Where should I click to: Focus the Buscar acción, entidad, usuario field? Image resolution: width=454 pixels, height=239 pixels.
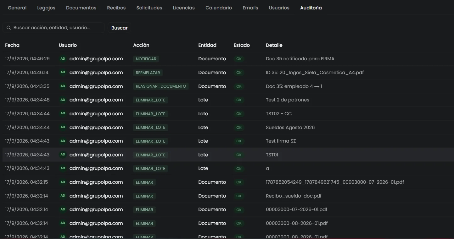53,28
